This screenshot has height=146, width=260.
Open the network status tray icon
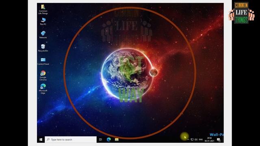pos(192,140)
